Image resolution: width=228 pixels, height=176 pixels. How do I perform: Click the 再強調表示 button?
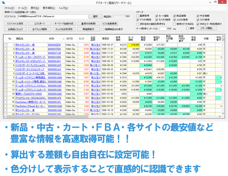coord(88,29)
